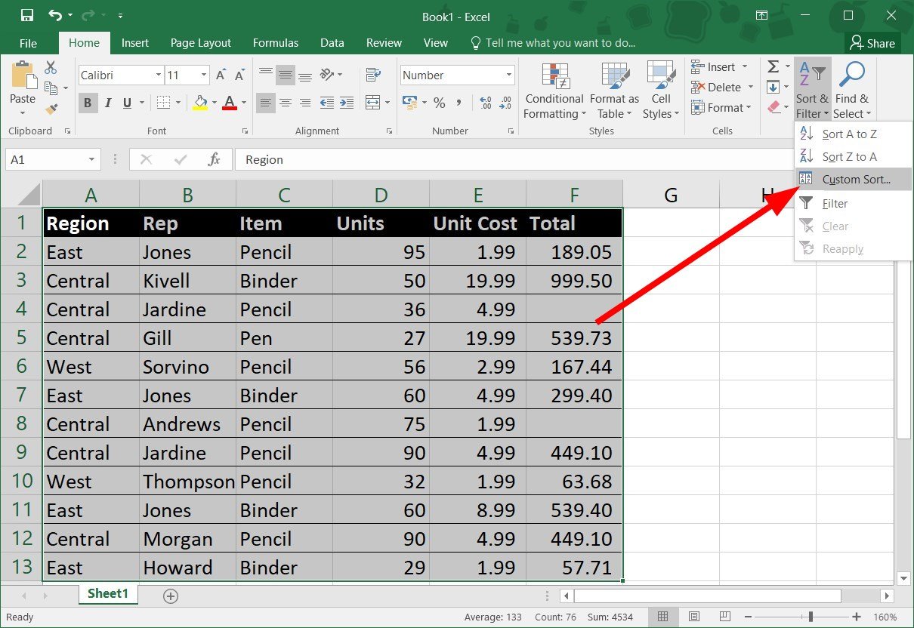Apply the yellow Fill Color
This screenshot has height=628, width=914.
200,103
